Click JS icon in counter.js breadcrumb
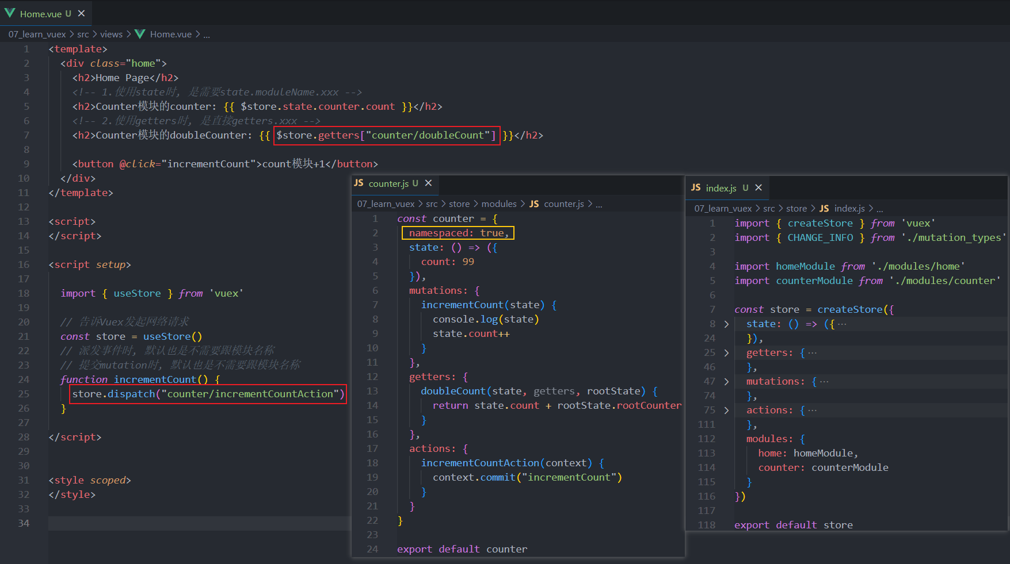1010x564 pixels. click(x=534, y=204)
